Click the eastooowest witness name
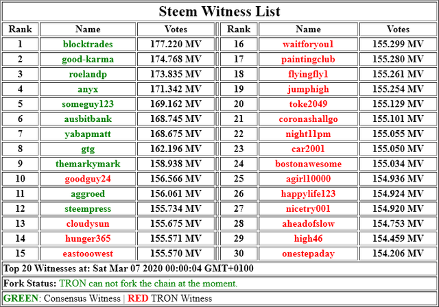Image resolution: width=439 pixels, height=307 pixels. point(88,254)
